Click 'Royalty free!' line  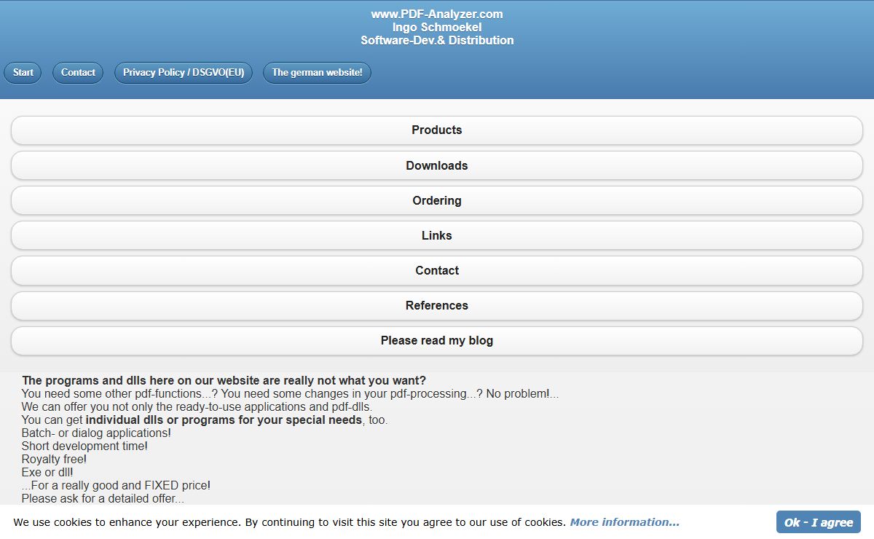[x=54, y=460]
